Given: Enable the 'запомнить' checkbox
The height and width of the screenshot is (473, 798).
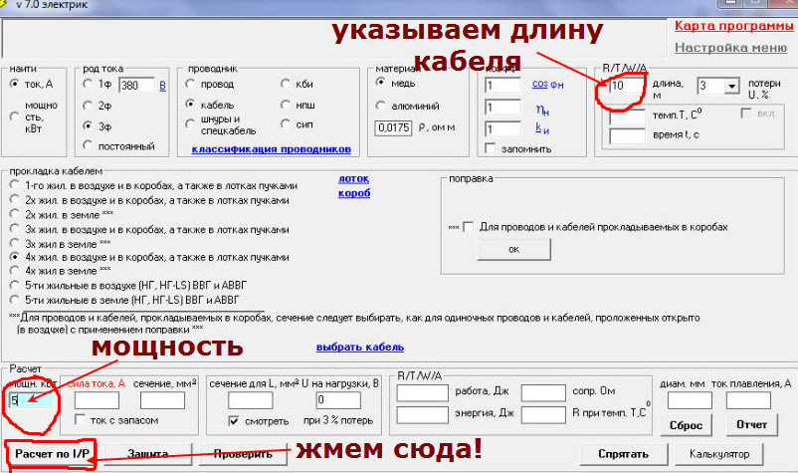Looking at the screenshot, I should [x=491, y=148].
